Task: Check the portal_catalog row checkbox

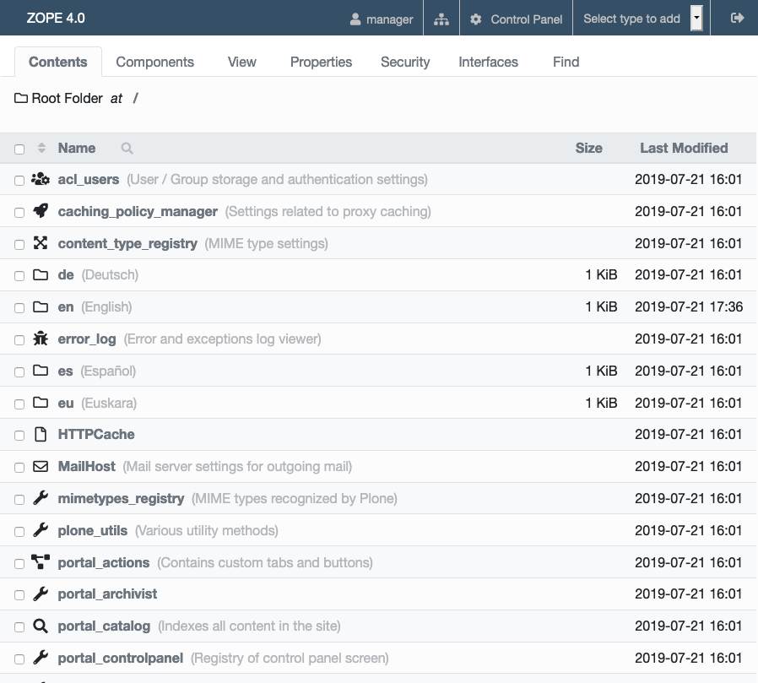Action: [19, 627]
